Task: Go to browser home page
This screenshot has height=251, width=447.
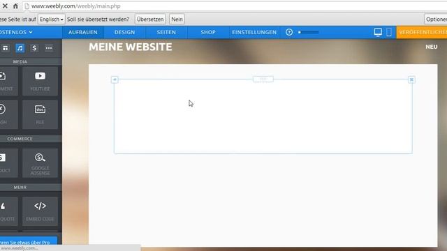Action: coord(15,6)
